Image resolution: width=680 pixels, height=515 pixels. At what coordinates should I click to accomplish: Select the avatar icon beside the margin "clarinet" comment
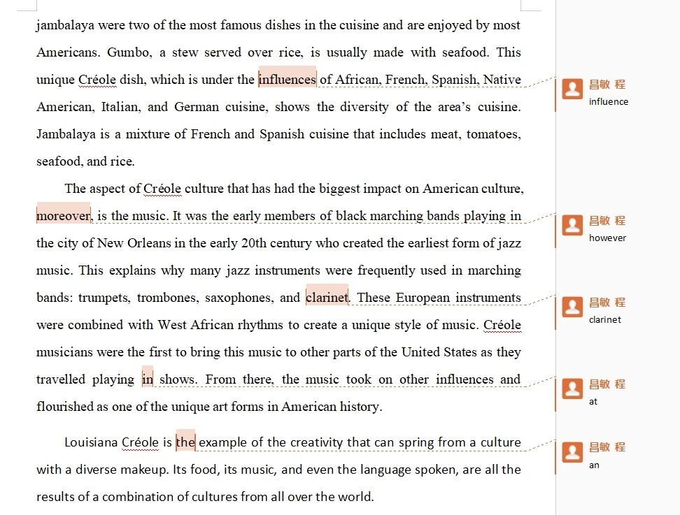coord(573,307)
